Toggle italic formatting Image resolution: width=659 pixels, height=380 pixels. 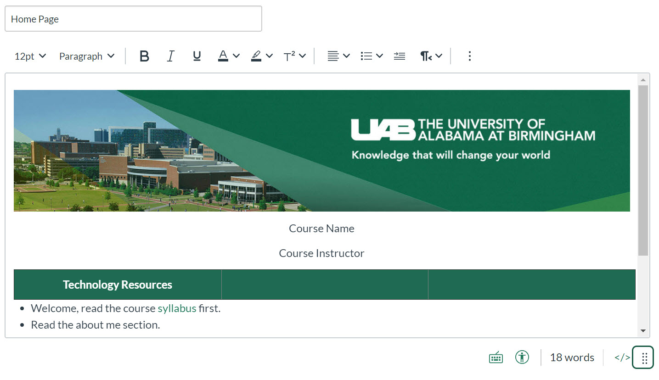[170, 56]
